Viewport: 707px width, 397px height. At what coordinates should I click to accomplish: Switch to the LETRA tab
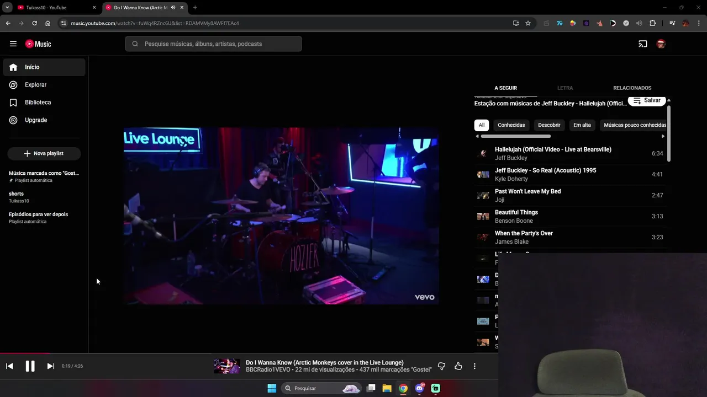[x=565, y=88]
